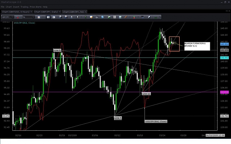Expand the line drawing tool dropdown arrow

[x=130, y=17]
